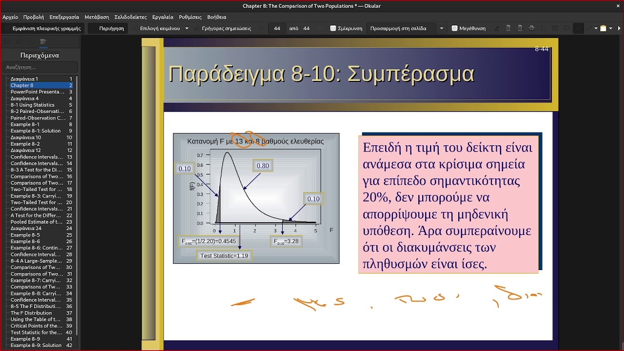Open the 'Επεξεργασία' menu
Viewport: 624px width, 351px height.
tap(64, 17)
